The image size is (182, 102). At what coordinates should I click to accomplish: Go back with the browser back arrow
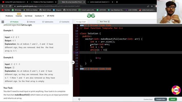(x=3, y=6)
